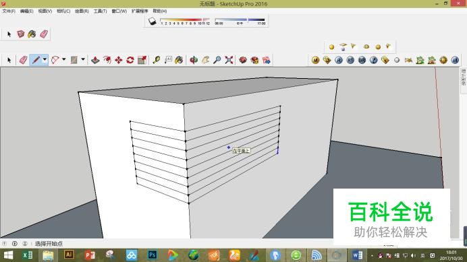467x262 pixels.
Task: Select the arrow tool in main toolbar
Action: pos(9,60)
